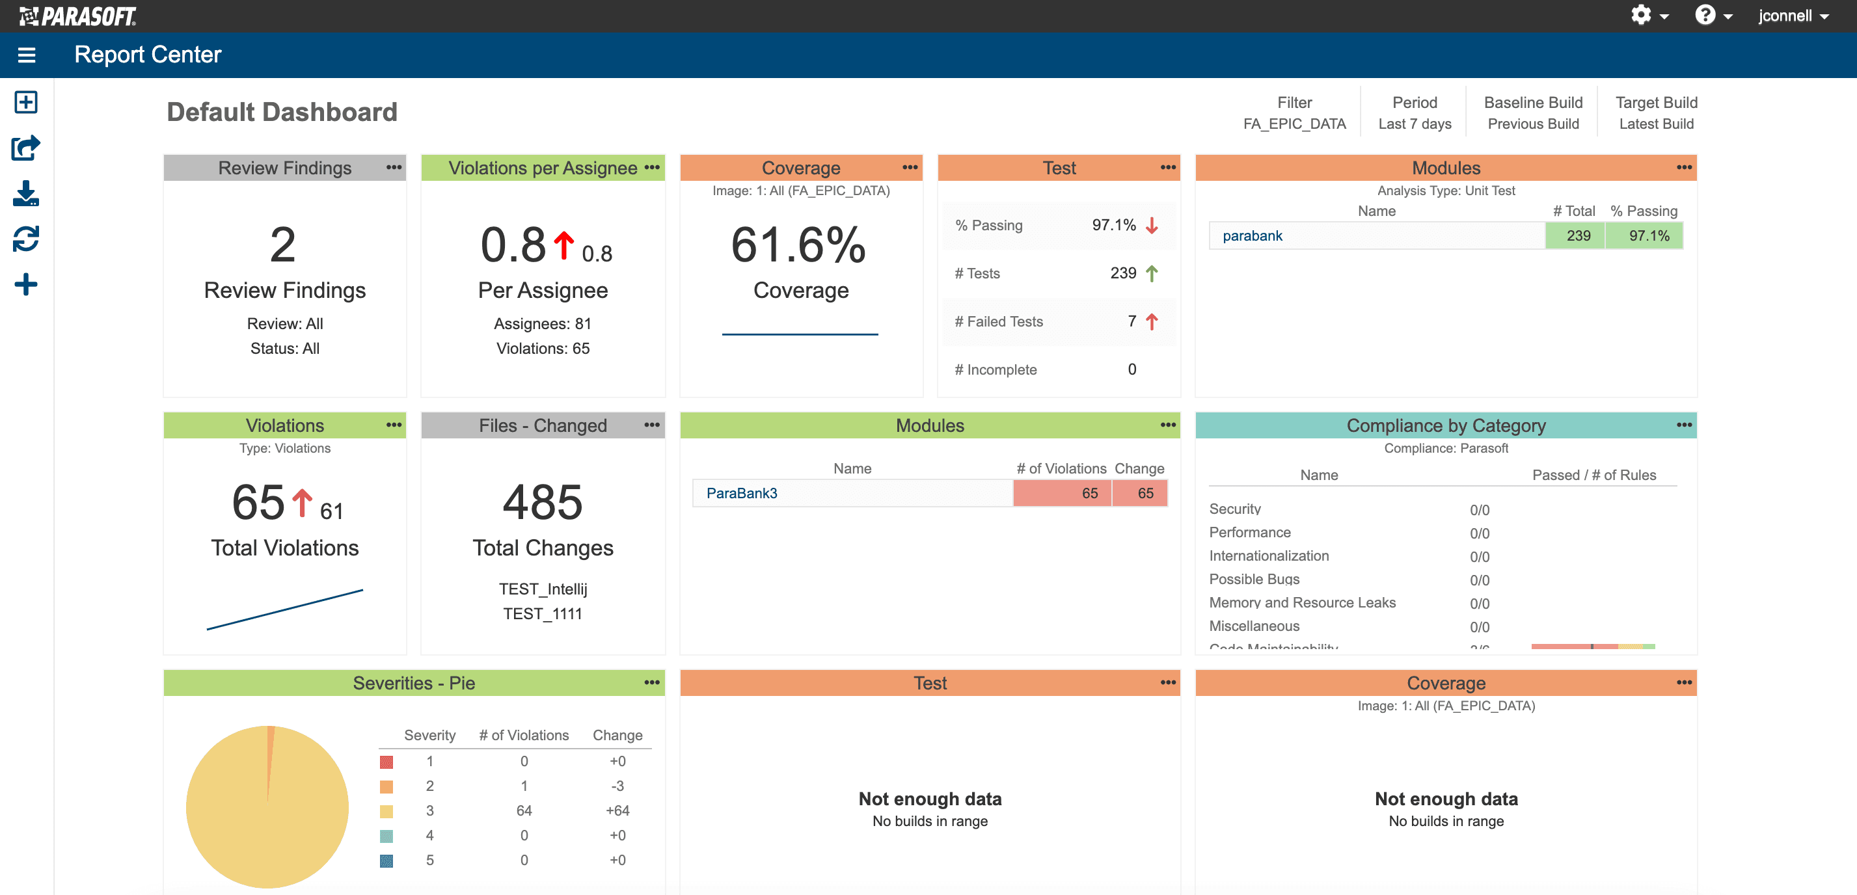Click parabank 97.1% passing cell
The width and height of the screenshot is (1857, 895).
click(x=1644, y=235)
